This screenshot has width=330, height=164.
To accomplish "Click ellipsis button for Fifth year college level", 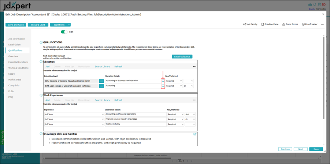I will tap(101, 86).
